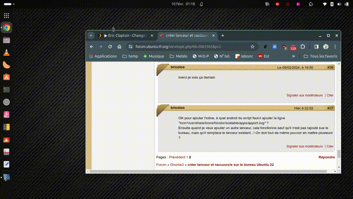This screenshot has height=199, width=353.
Task: Open the browser home page
Action: [x=119, y=47]
